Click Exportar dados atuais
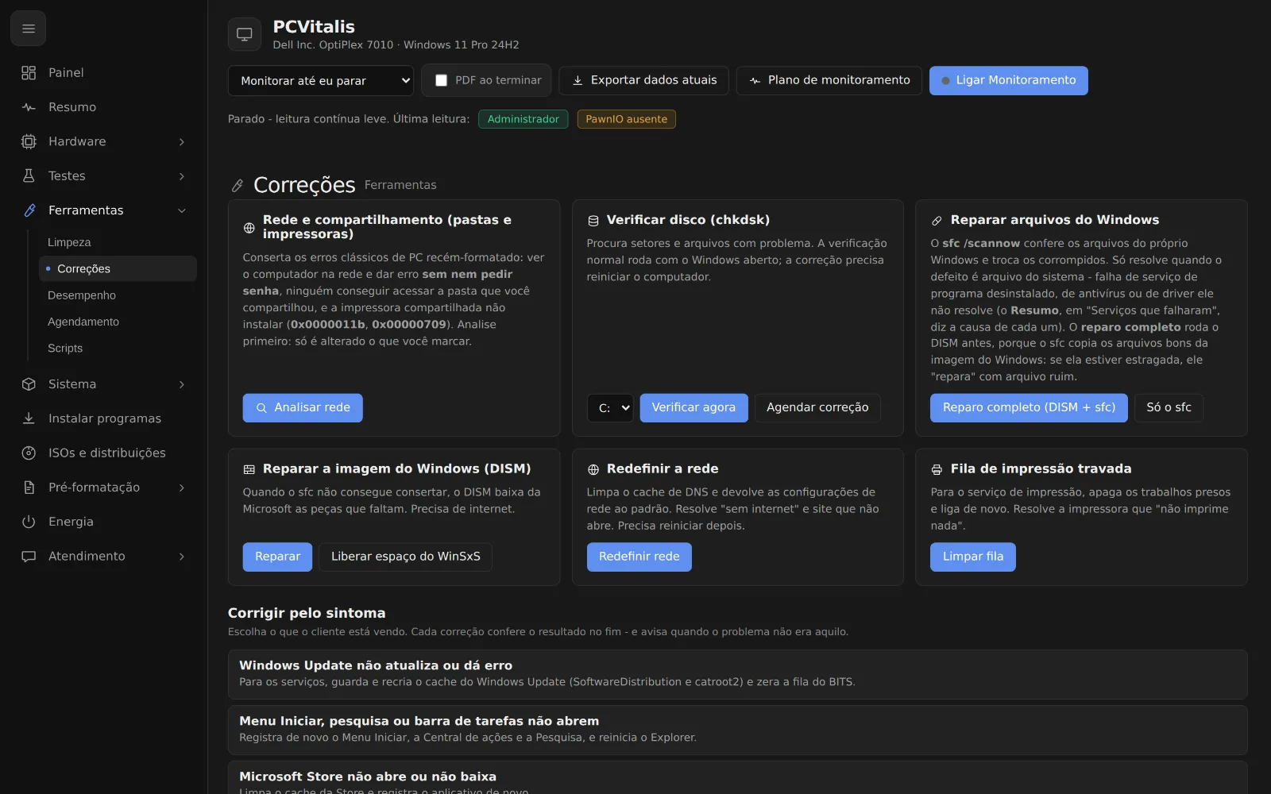1271x794 pixels. 644,80
